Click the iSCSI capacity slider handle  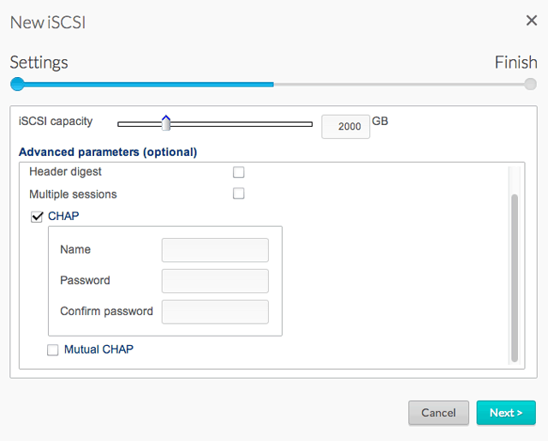(166, 124)
